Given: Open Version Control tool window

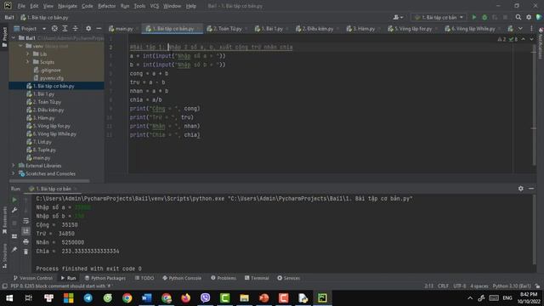Looking at the screenshot, I should point(33,278).
